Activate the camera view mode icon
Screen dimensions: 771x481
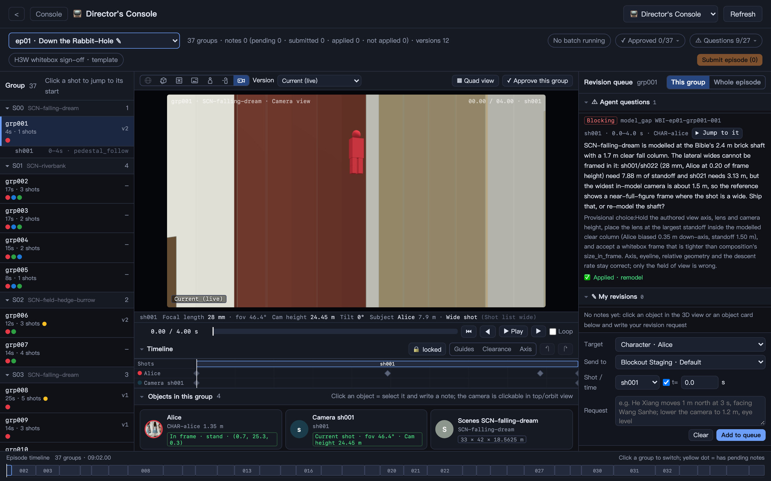point(241,81)
